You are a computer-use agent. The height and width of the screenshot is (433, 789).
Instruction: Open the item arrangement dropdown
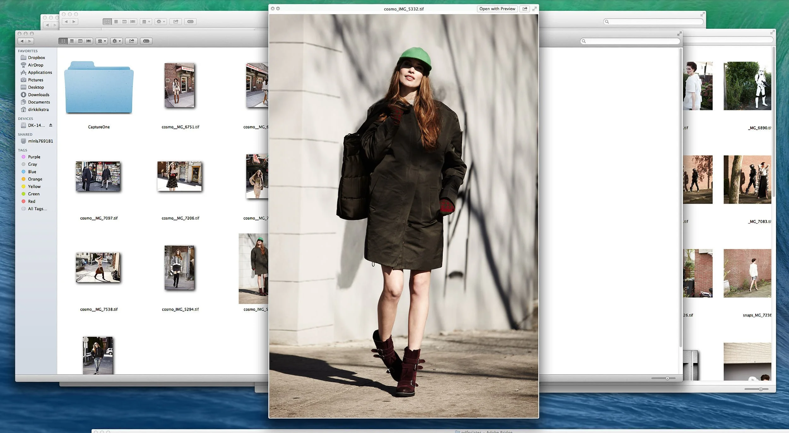[102, 41]
